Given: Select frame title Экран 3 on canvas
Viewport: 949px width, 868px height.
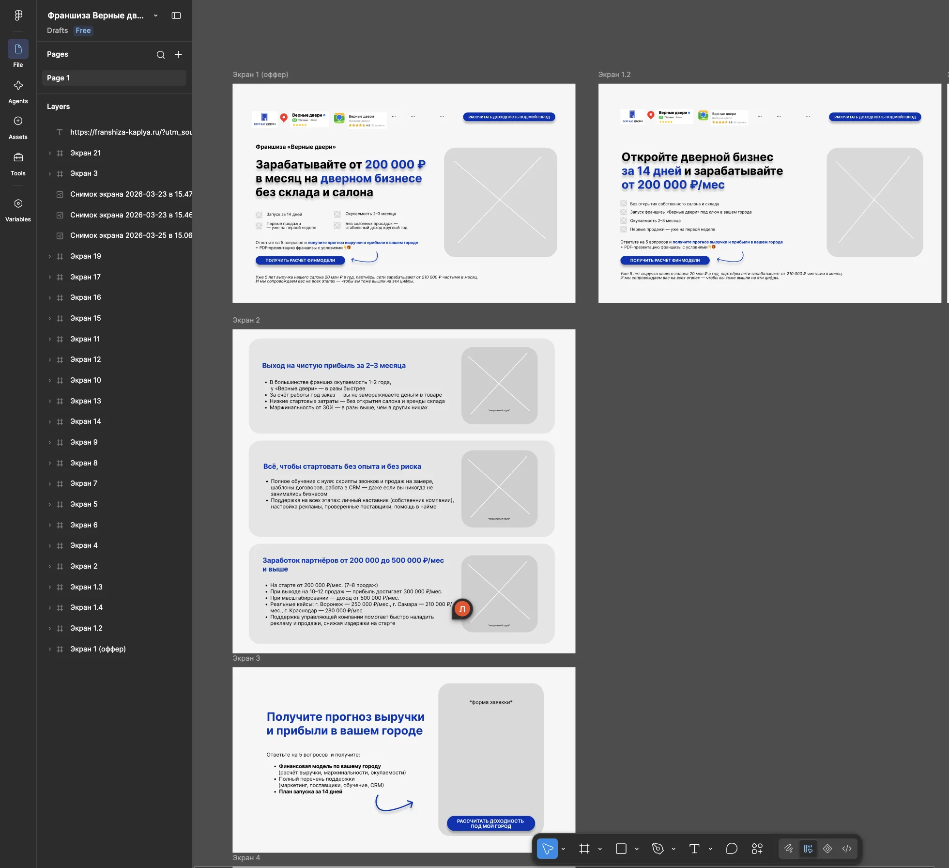Looking at the screenshot, I should (x=246, y=658).
